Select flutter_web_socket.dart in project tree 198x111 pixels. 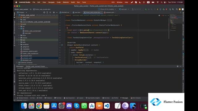tap(32, 31)
